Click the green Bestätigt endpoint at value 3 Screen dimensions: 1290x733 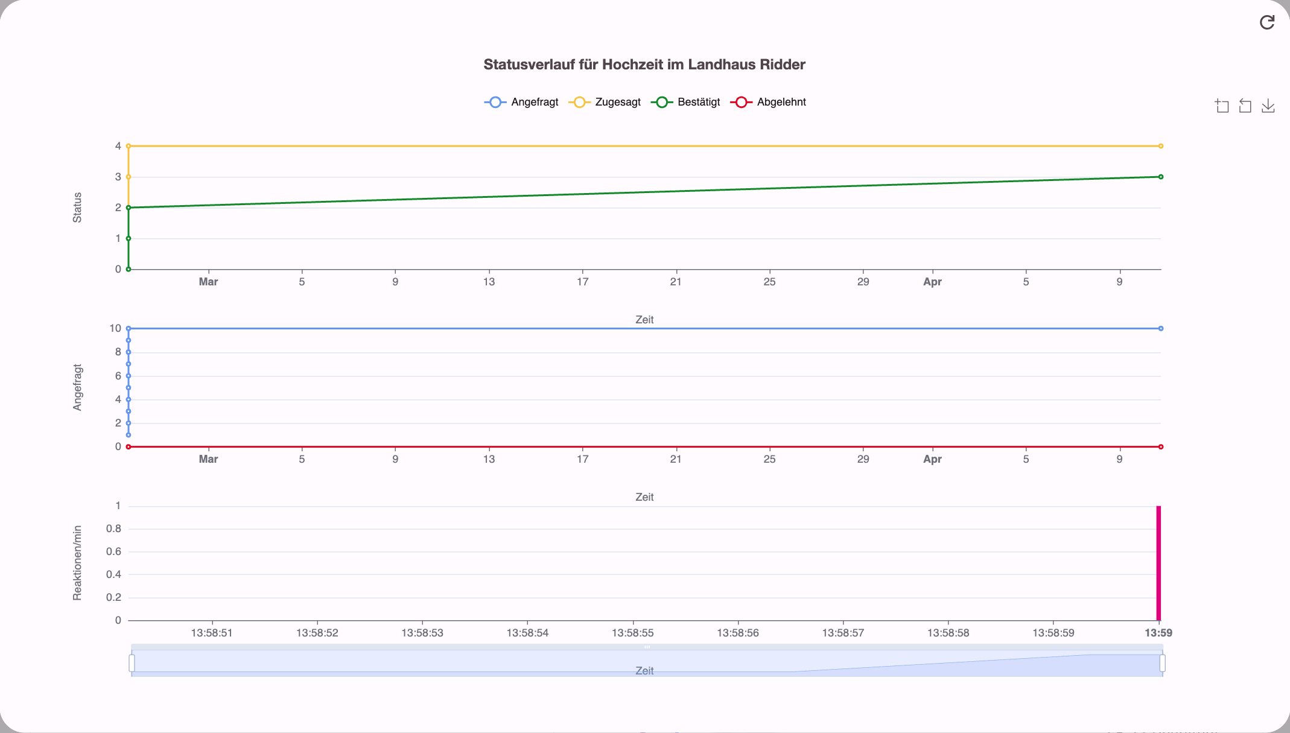click(x=1161, y=177)
